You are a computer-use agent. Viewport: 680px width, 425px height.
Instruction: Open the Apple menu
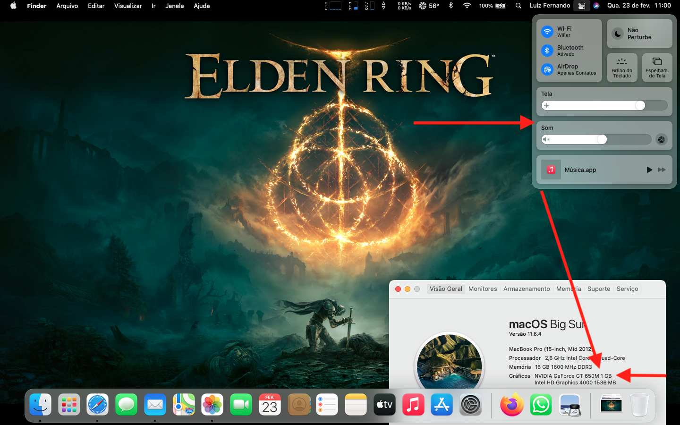tap(13, 6)
